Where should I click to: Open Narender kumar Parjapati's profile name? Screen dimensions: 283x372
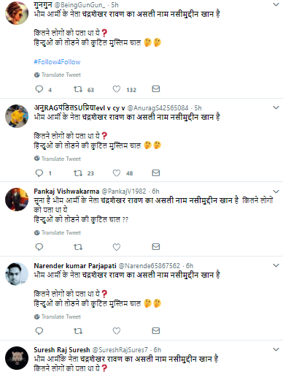[x=75, y=265]
